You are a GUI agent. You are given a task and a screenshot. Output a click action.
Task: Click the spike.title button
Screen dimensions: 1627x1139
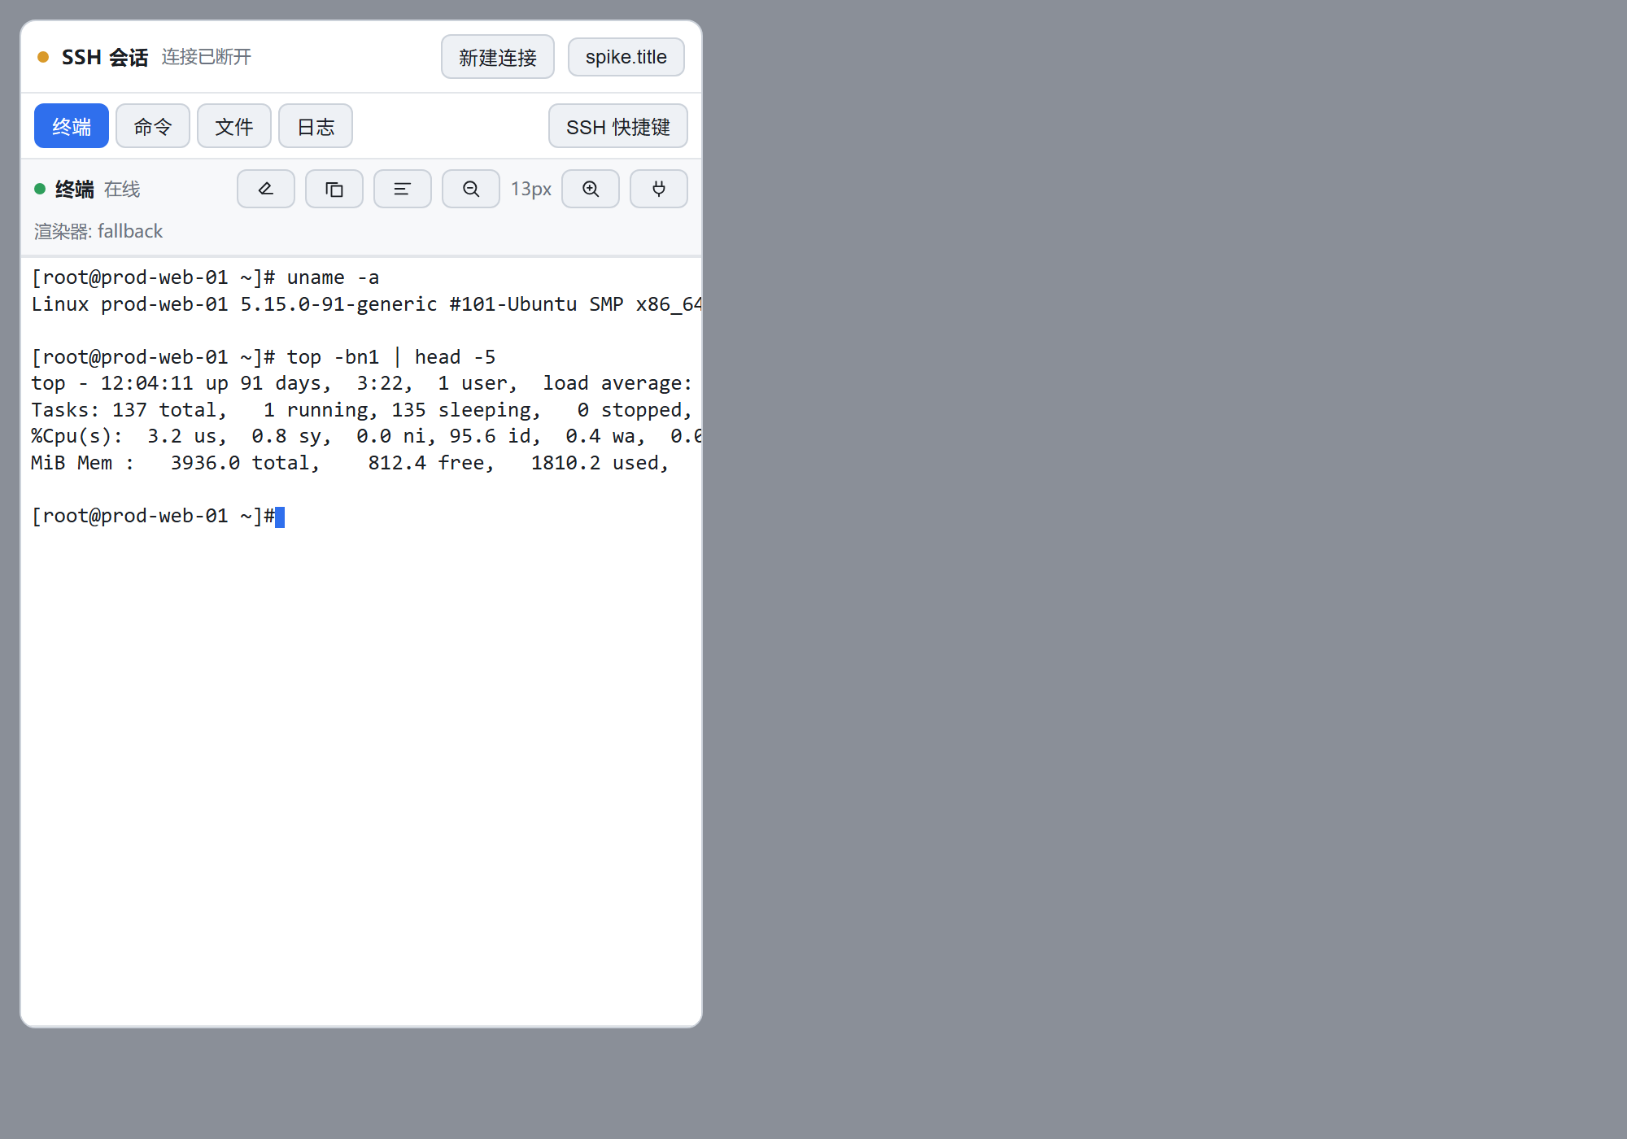point(626,57)
